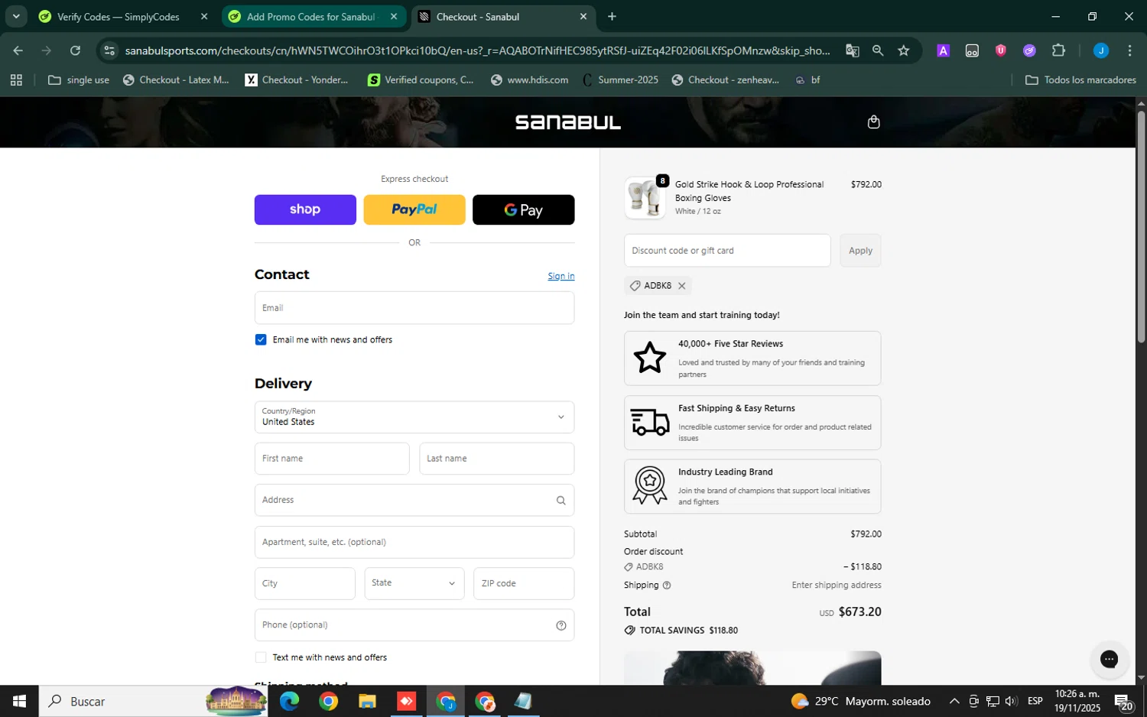Open the bookmarks apps grid icon
The image size is (1147, 717).
[16, 79]
